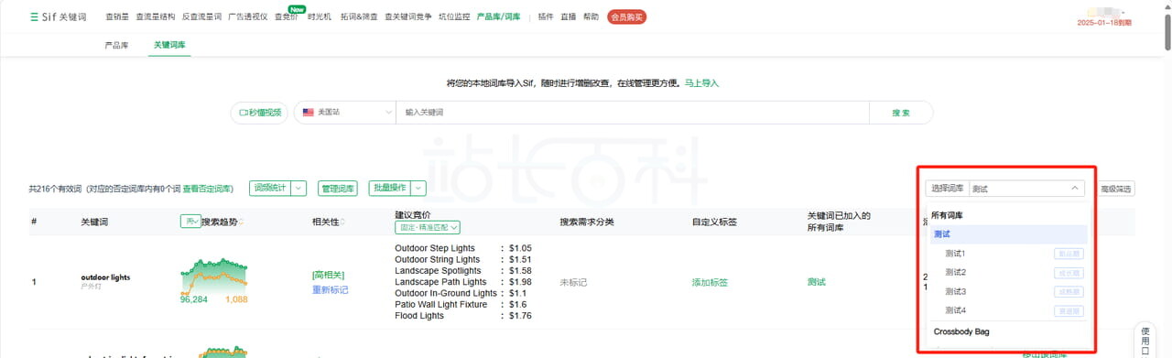Open the 反查流量词 menu

point(201,16)
